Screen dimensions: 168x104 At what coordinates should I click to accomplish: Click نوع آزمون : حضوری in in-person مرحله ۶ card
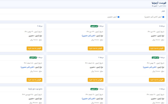tap(35, 36)
